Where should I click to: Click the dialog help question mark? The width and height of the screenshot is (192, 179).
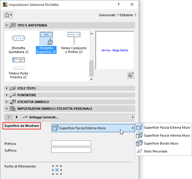tap(119, 4)
